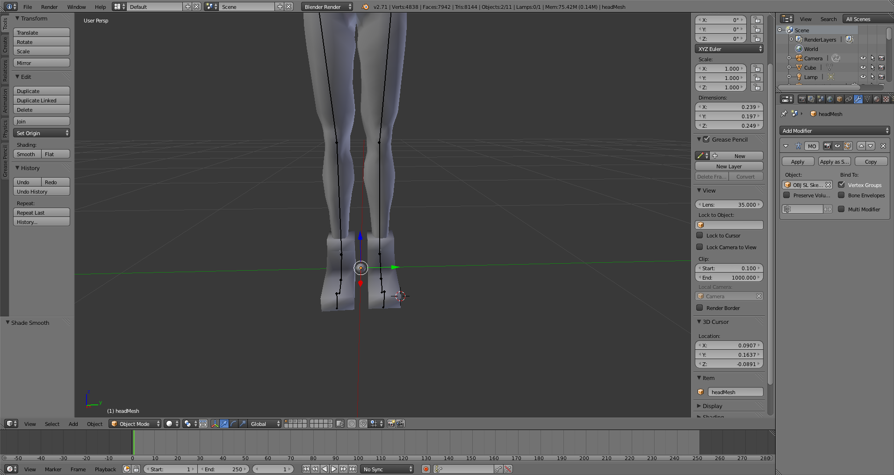Image resolution: width=894 pixels, height=475 pixels.
Task: Click the red auto-keyframe record button
Action: [x=426, y=469]
